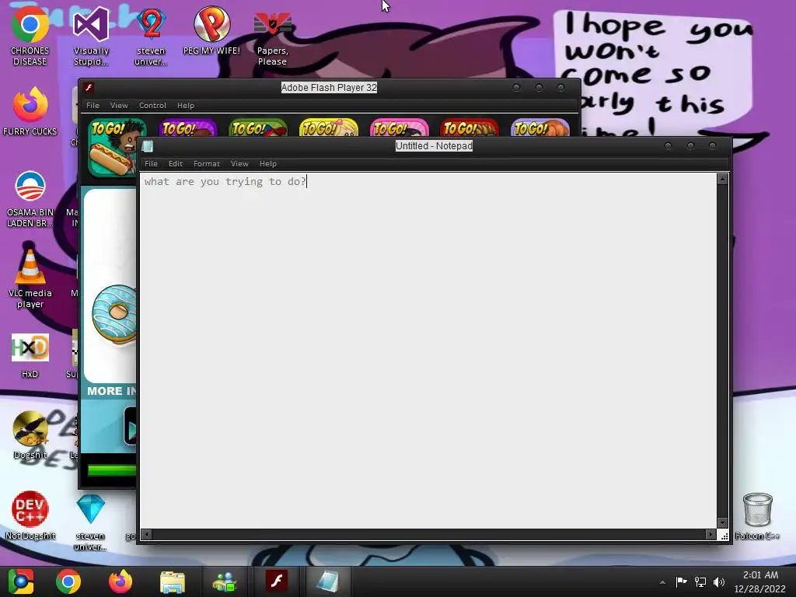This screenshot has width=796, height=597.
Task: Open the Flash Player File menu
Action: (93, 105)
